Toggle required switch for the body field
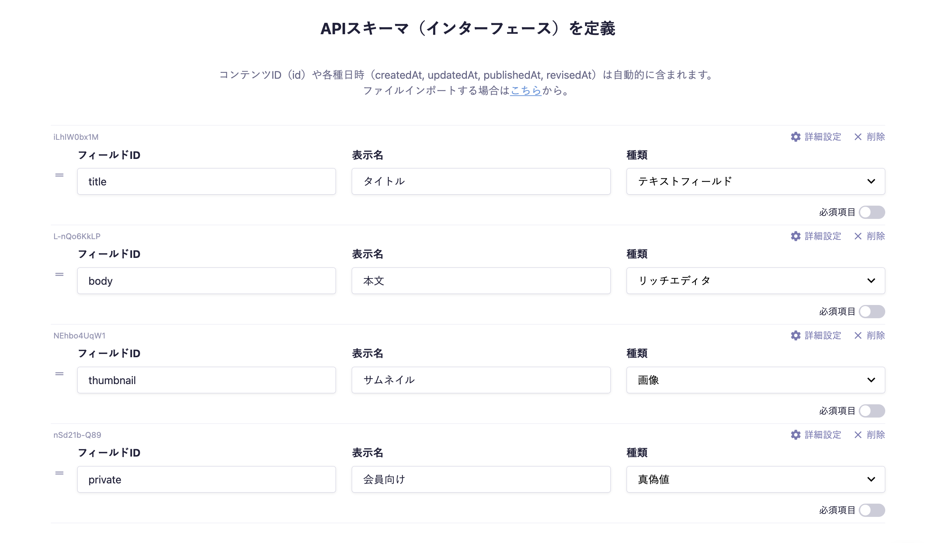Image resolution: width=936 pixels, height=543 pixels. (871, 311)
